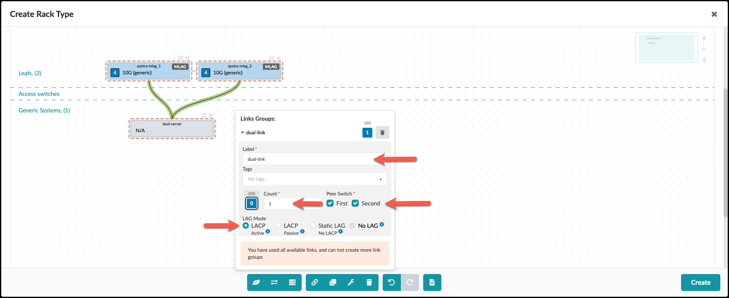Click the leaf icon in bottom toolbar
This screenshot has height=298, width=729.
[256, 283]
